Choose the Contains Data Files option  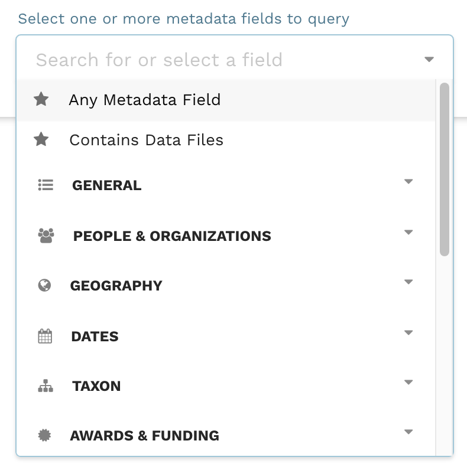(147, 140)
